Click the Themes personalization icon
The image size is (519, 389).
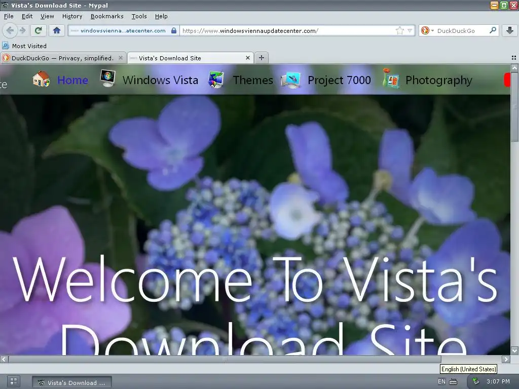click(216, 80)
